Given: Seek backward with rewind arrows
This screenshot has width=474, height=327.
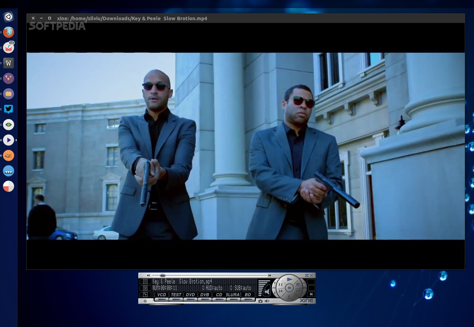Looking at the screenshot, I should click(149, 275).
